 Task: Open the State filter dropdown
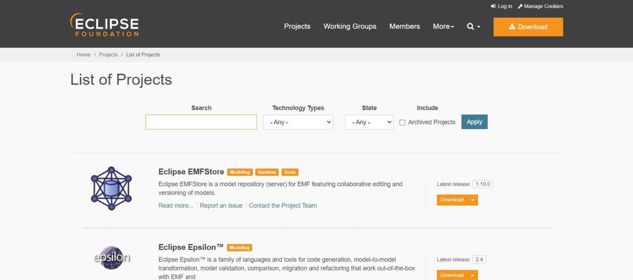[369, 122]
